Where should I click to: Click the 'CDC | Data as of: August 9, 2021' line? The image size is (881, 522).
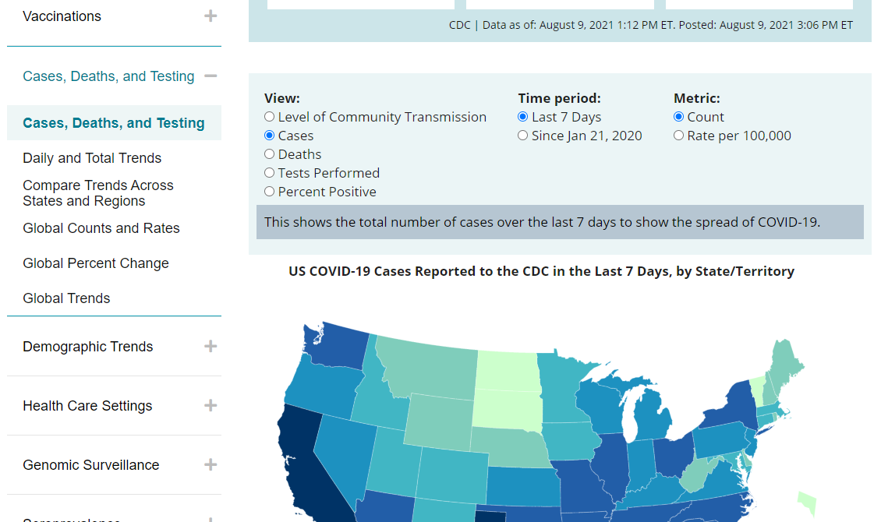tap(651, 25)
